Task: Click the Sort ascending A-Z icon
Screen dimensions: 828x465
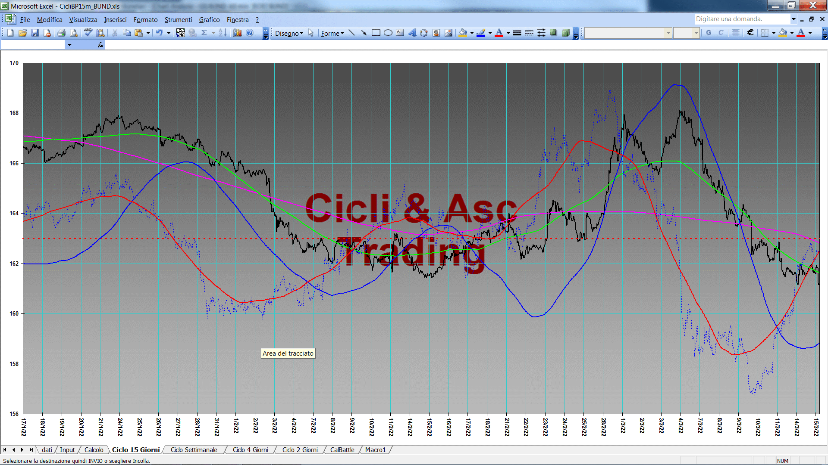Action: click(223, 33)
